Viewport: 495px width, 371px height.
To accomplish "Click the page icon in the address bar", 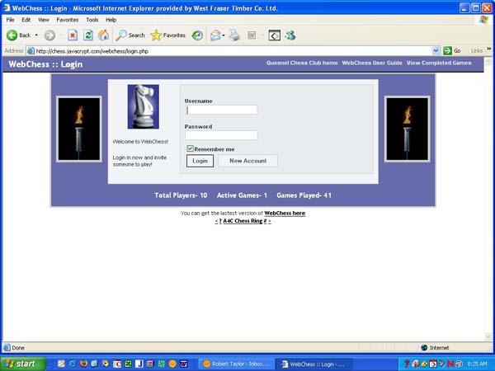I will [x=31, y=51].
